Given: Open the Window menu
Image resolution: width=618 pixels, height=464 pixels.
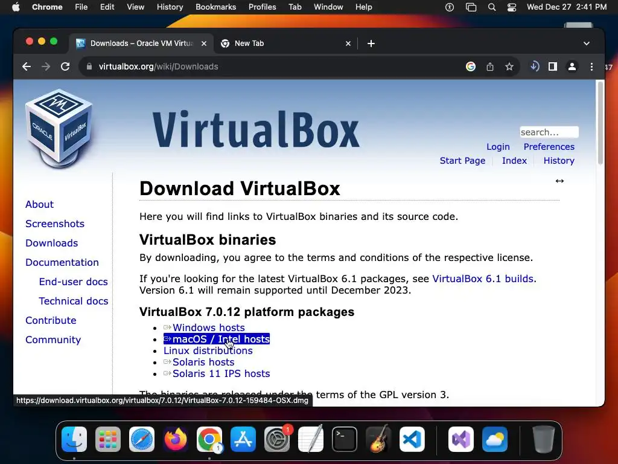Looking at the screenshot, I should click(328, 7).
